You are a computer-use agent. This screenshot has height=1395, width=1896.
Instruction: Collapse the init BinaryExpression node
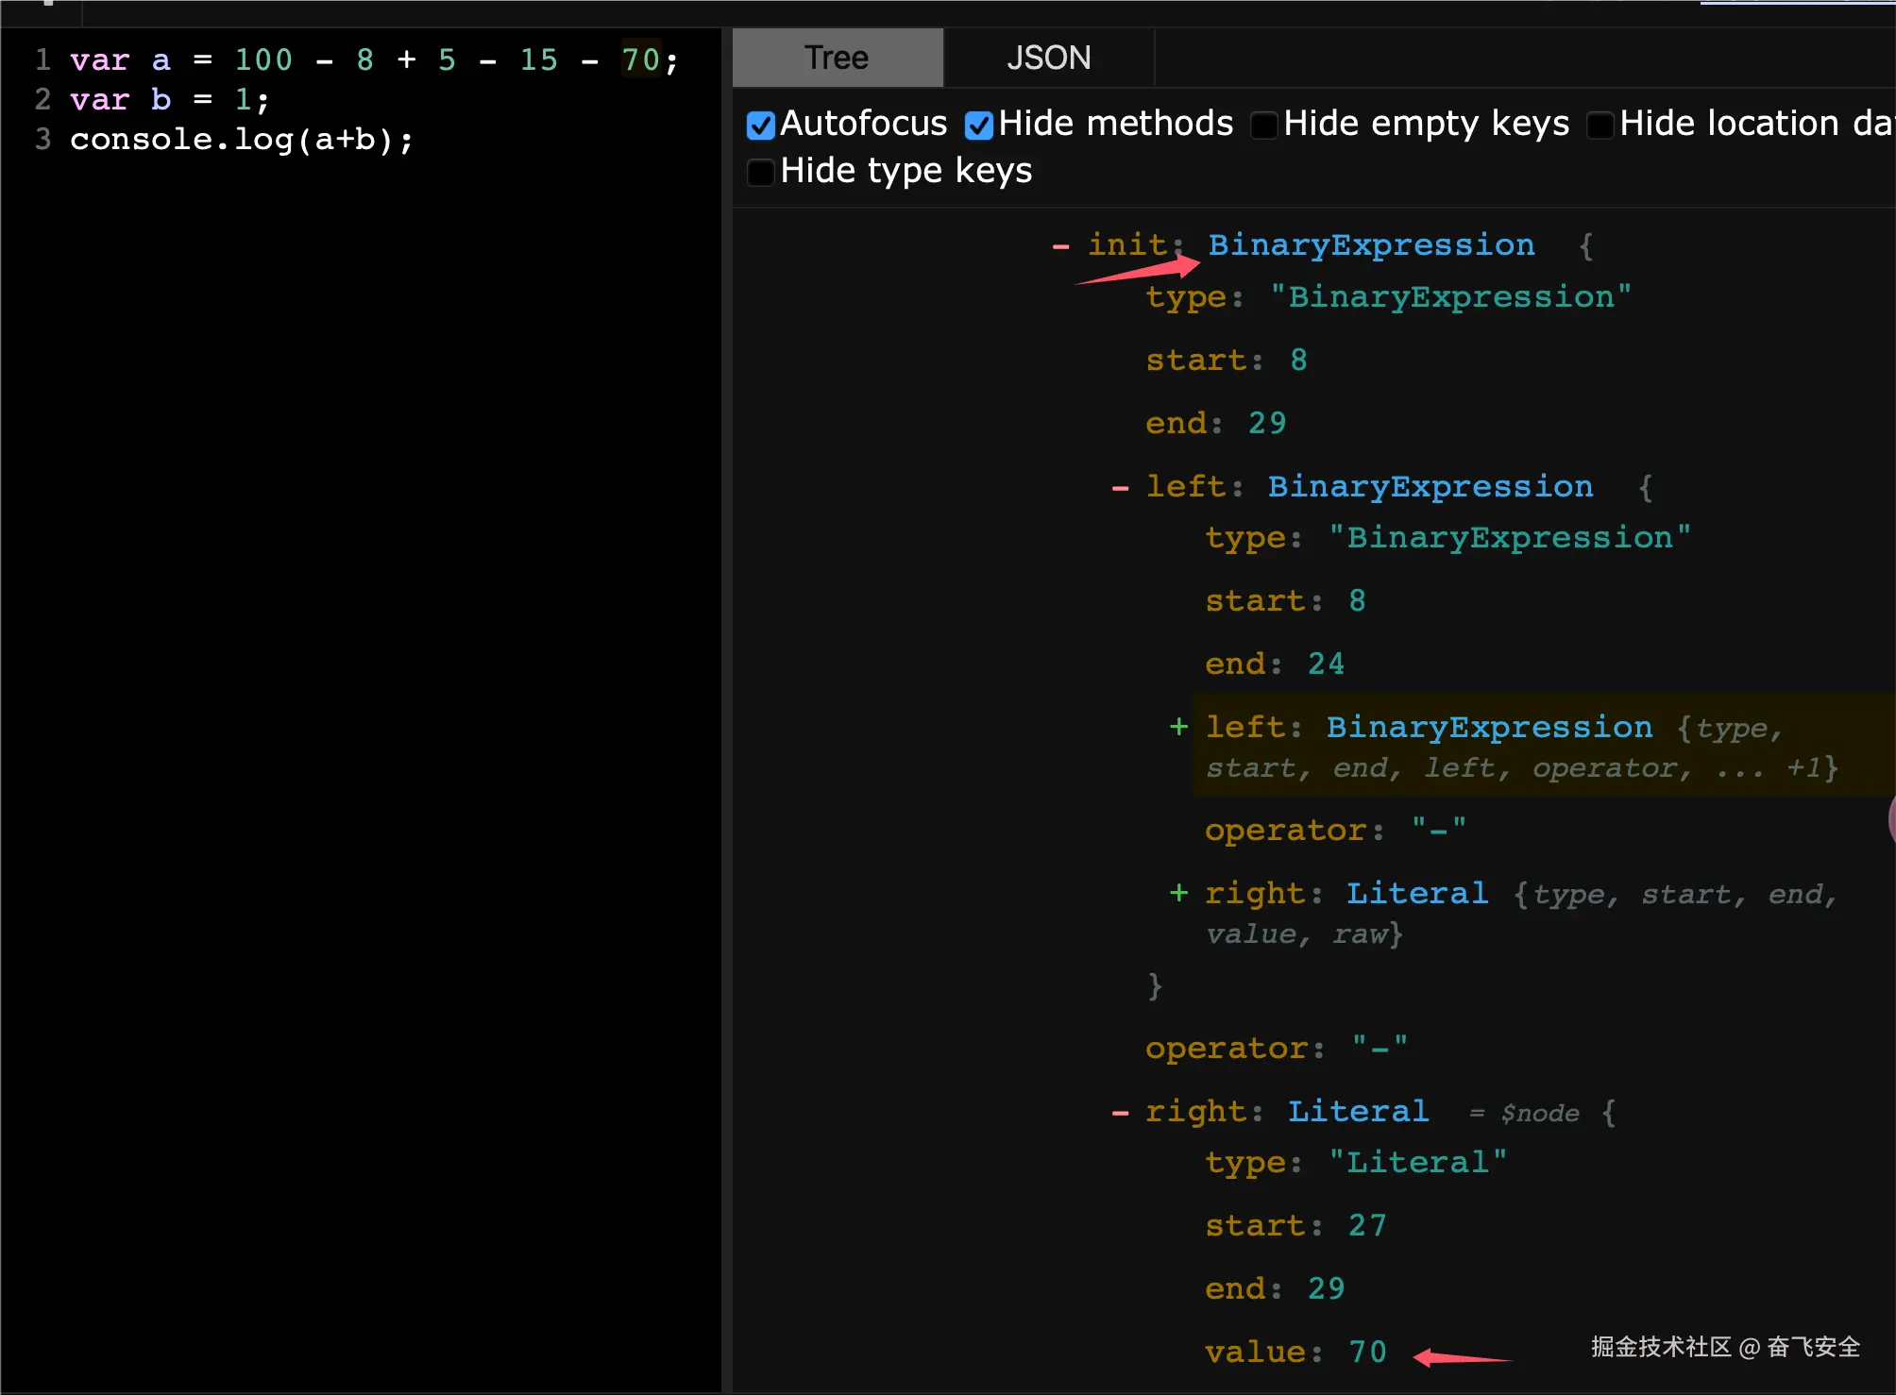(x=1060, y=246)
